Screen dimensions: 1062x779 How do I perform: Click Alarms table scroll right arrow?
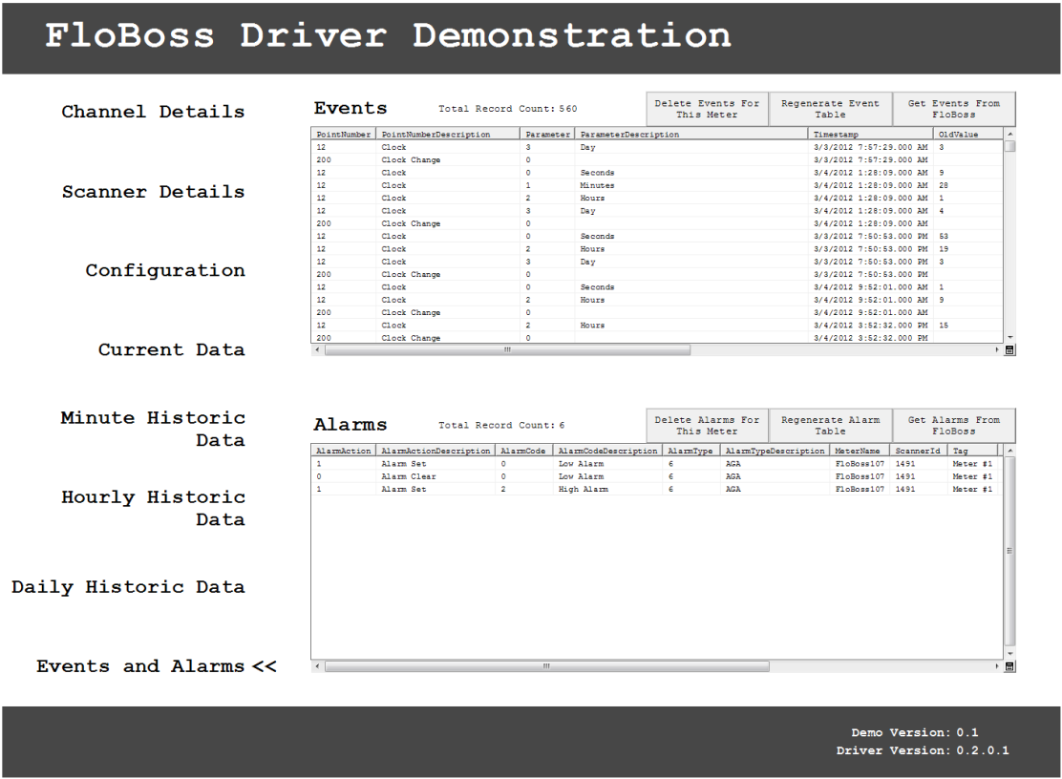(x=997, y=666)
